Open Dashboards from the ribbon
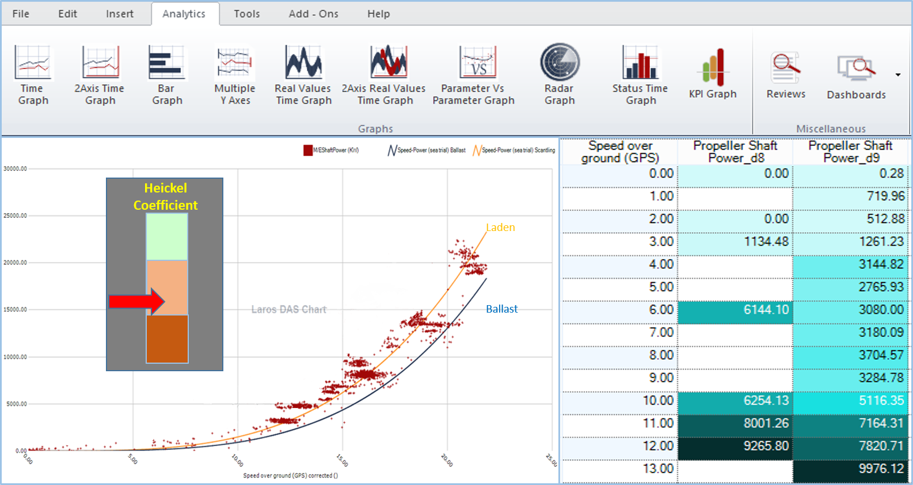 pos(856,76)
